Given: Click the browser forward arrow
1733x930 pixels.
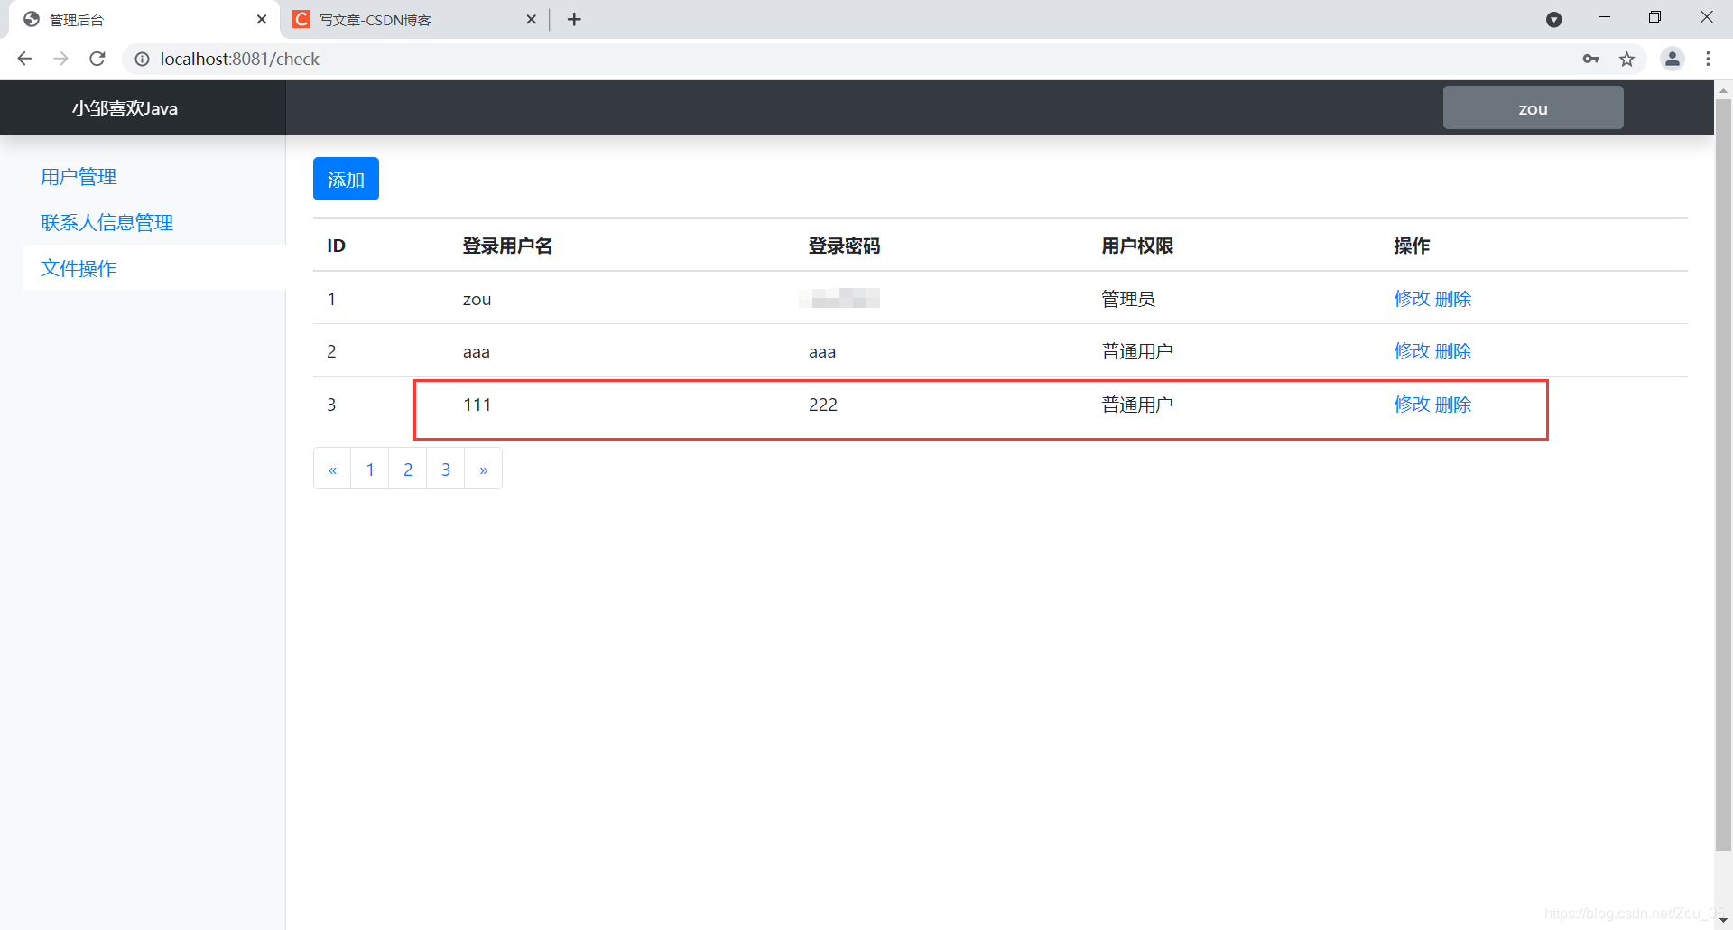Looking at the screenshot, I should point(60,59).
